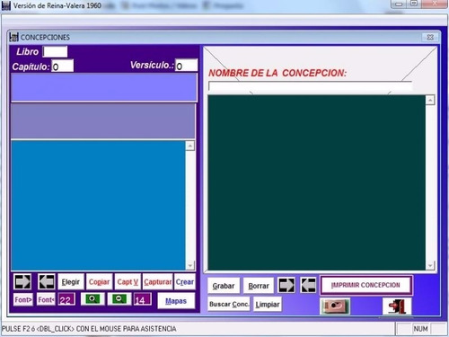This screenshot has height=337, width=449.
Task: Click the dark green panel's scrollbar up arrow
Action: 430,100
